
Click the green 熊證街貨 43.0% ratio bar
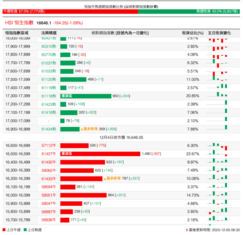pyautogui.click(x=189, y=11)
